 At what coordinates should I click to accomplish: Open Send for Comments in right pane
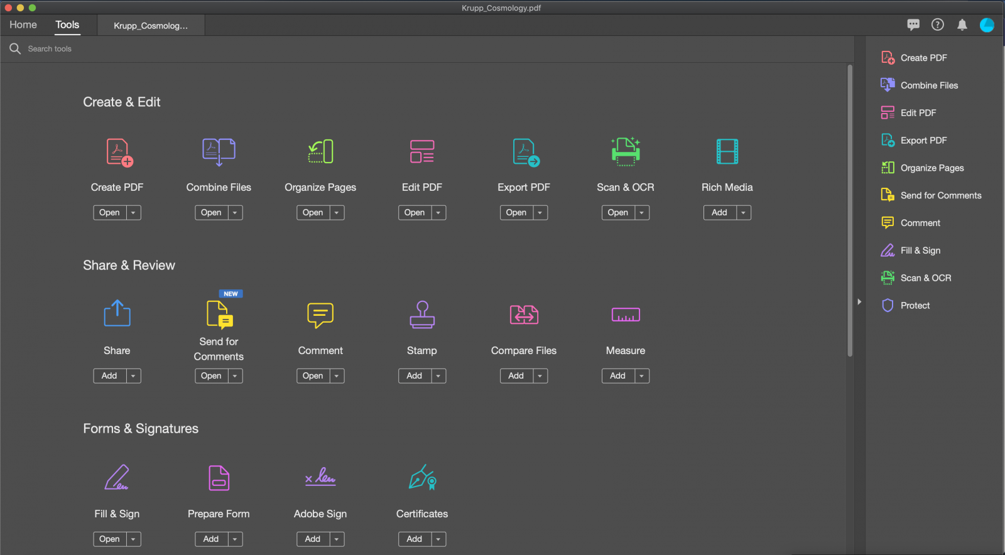[x=931, y=195]
